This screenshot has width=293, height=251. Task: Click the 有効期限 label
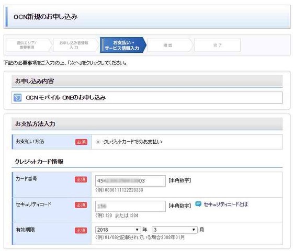click(x=25, y=230)
